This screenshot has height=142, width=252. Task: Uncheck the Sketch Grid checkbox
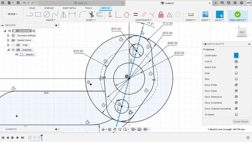[236, 67]
